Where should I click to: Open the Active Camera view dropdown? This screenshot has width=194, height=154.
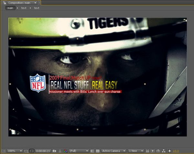[114, 151]
